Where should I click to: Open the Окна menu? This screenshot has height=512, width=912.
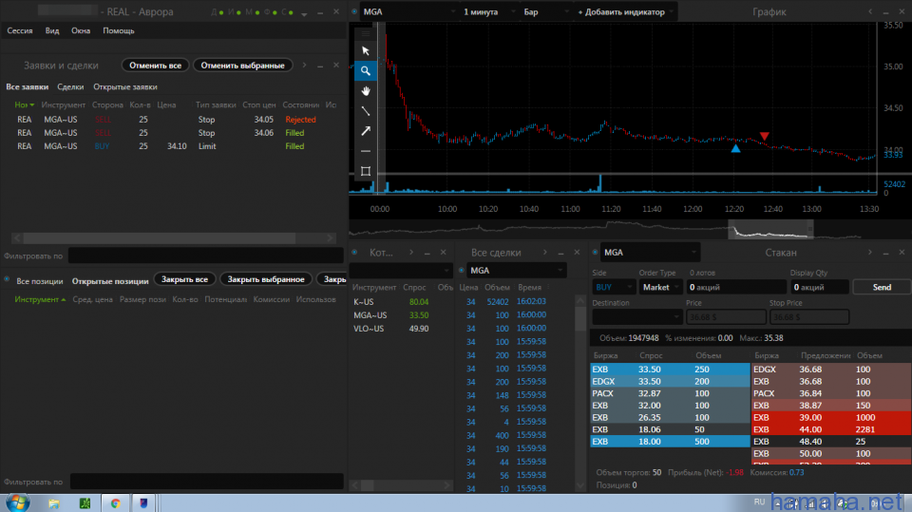click(x=80, y=30)
